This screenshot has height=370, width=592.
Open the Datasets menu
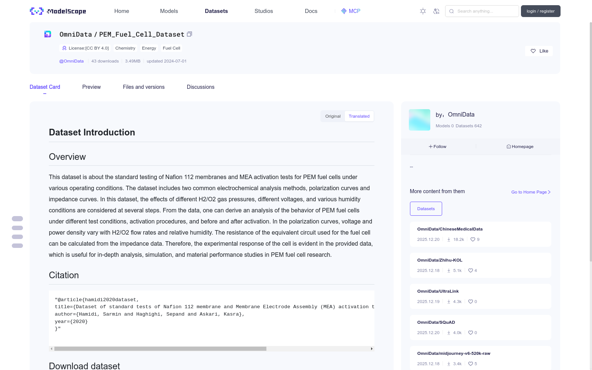click(x=216, y=11)
